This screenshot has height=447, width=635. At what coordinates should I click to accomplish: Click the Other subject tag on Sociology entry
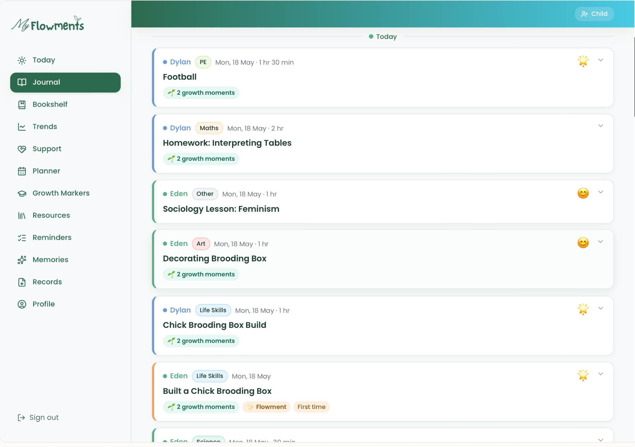(x=205, y=194)
